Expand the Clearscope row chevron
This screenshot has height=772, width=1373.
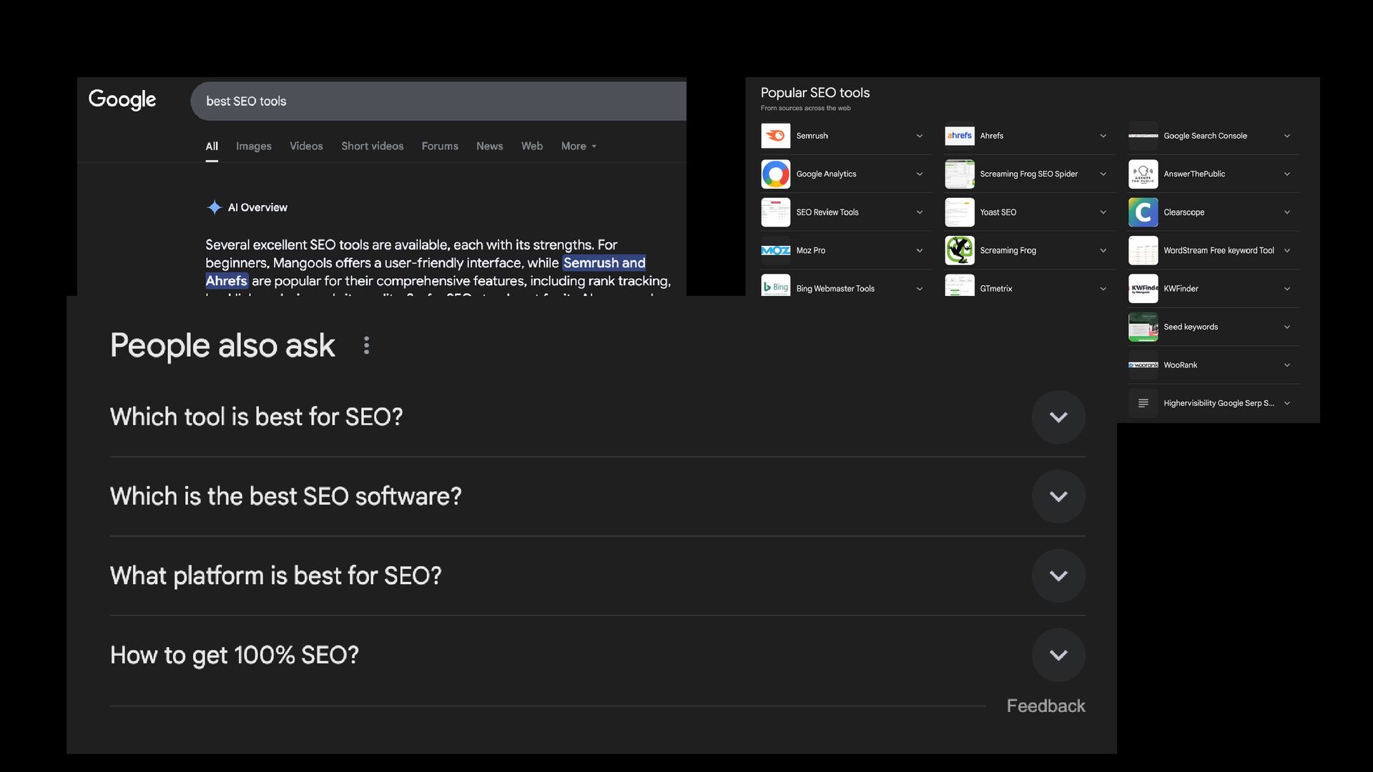pos(1286,212)
